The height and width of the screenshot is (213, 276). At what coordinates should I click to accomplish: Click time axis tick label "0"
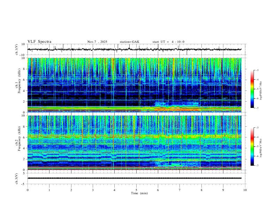point(28,190)
